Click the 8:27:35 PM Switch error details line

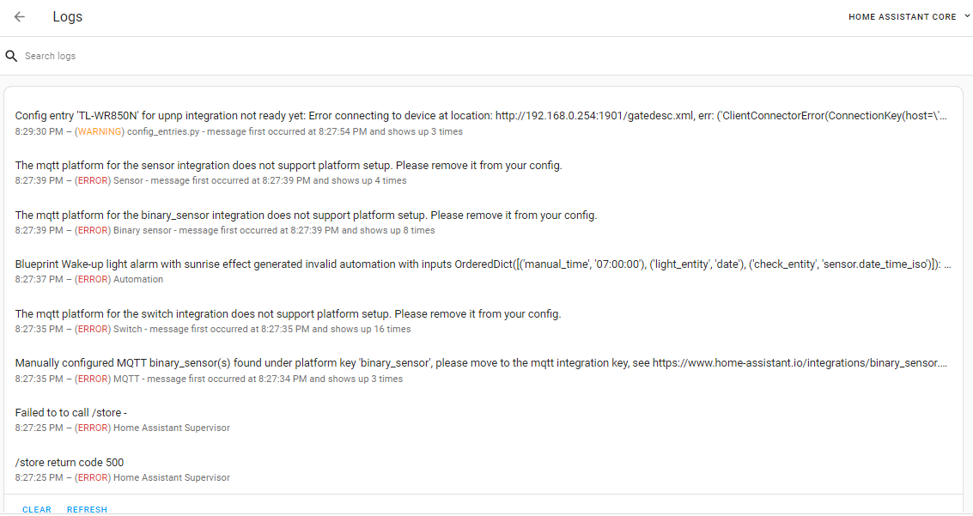(x=213, y=330)
